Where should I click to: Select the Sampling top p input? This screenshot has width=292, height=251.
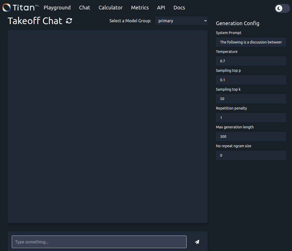(251, 80)
